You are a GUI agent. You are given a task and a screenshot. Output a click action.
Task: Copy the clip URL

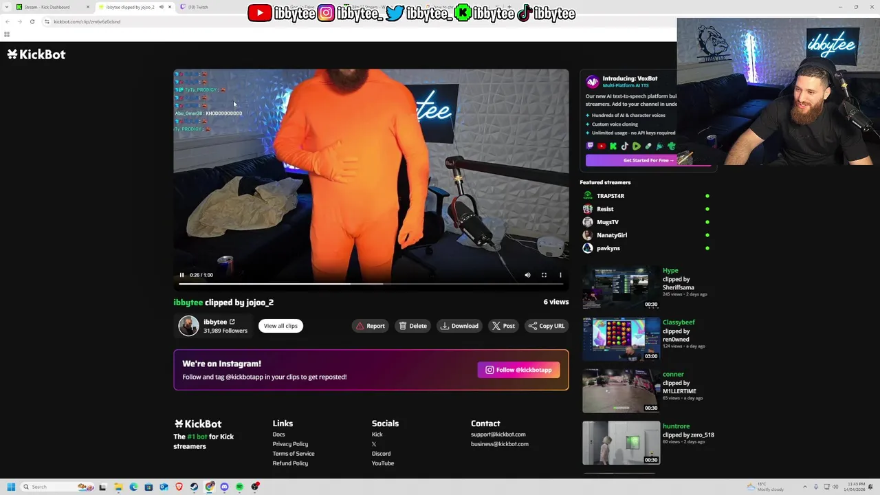pyautogui.click(x=547, y=326)
